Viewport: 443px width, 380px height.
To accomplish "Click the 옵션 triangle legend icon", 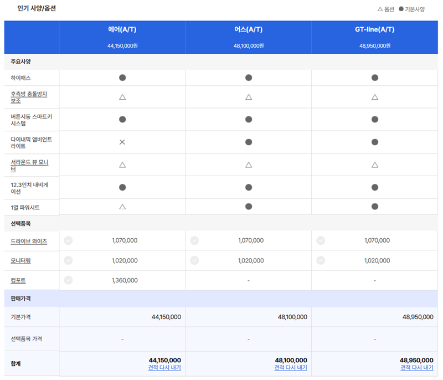I will pos(380,9).
